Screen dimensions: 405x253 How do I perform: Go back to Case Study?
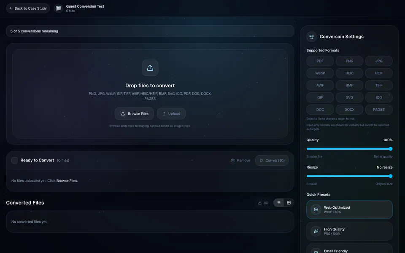click(28, 8)
